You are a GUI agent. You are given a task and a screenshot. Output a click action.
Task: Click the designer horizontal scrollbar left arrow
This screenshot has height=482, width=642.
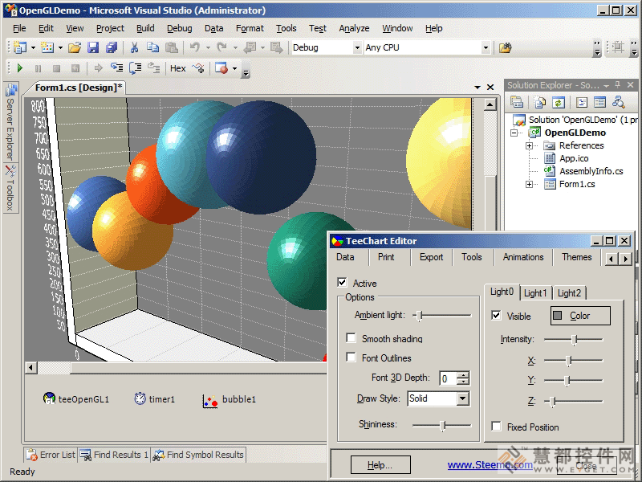[x=31, y=368]
